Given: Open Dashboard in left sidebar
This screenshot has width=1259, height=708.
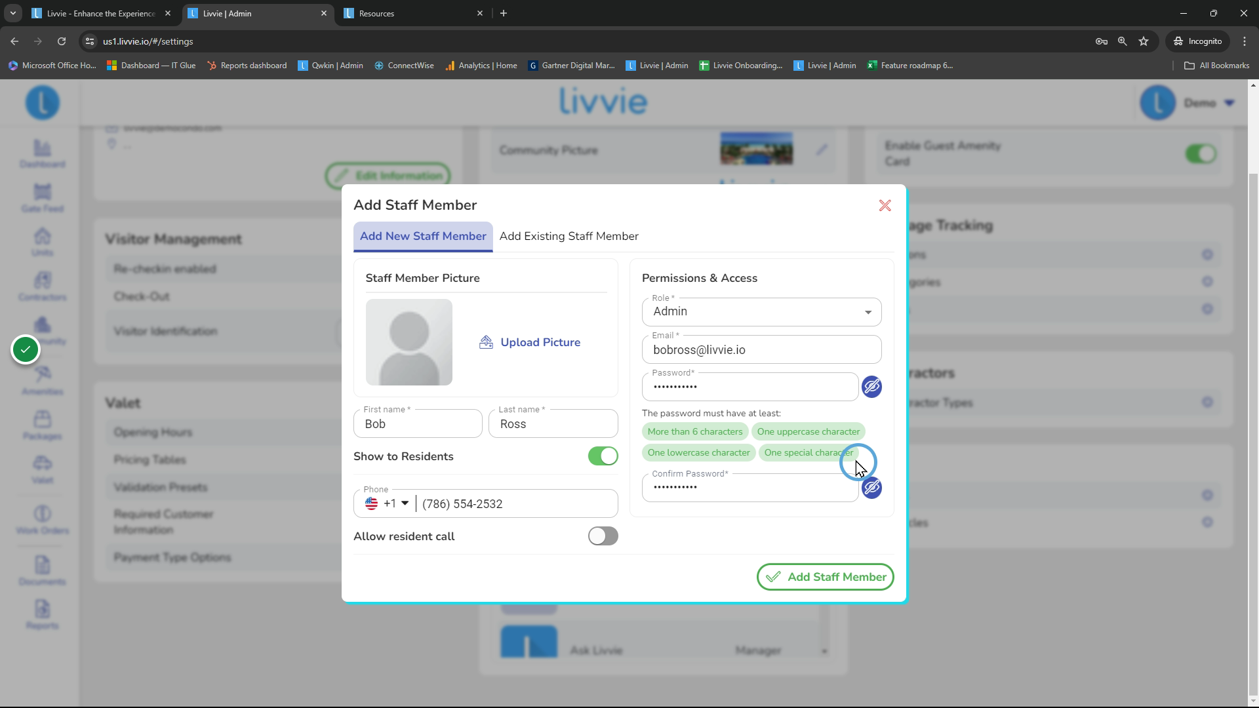Looking at the screenshot, I should click(x=42, y=154).
